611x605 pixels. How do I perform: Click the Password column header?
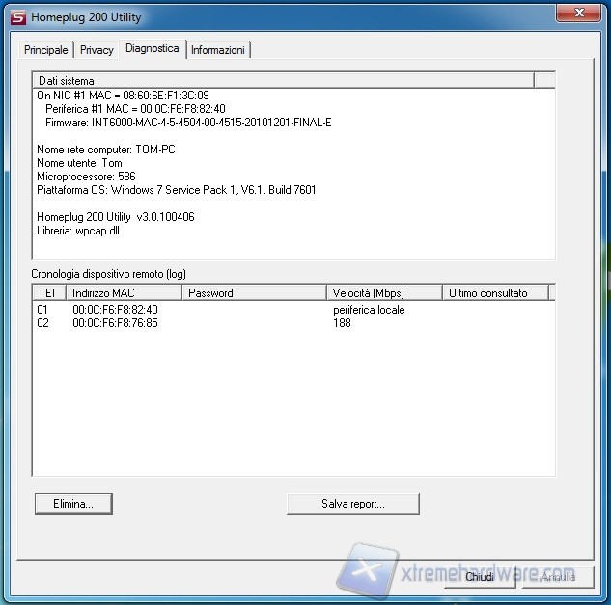tap(253, 292)
